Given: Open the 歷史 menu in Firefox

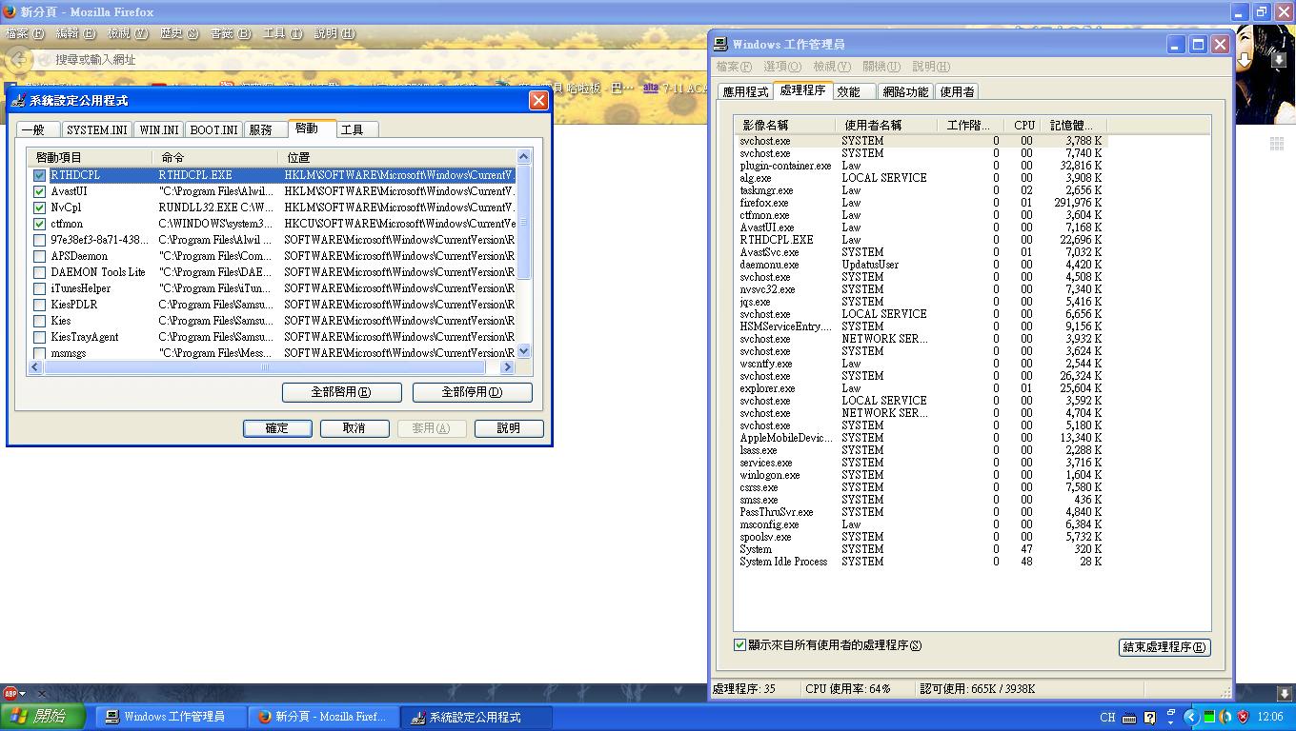Looking at the screenshot, I should (179, 33).
